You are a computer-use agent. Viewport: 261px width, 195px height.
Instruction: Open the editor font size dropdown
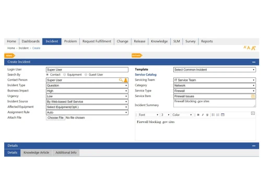coord(165,115)
